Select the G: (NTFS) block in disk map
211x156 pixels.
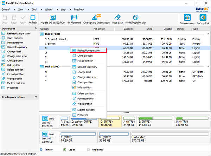192,122
